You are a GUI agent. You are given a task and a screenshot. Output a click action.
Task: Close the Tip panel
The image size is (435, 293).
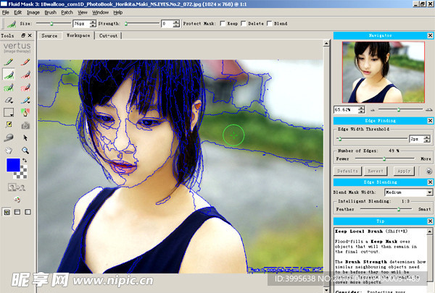pyautogui.click(x=430, y=221)
